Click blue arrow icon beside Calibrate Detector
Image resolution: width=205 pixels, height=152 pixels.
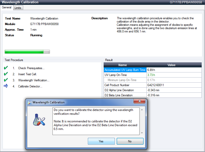6,86
